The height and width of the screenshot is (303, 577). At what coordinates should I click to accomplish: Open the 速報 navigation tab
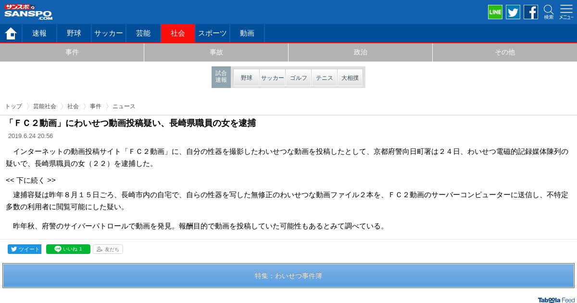pos(39,33)
